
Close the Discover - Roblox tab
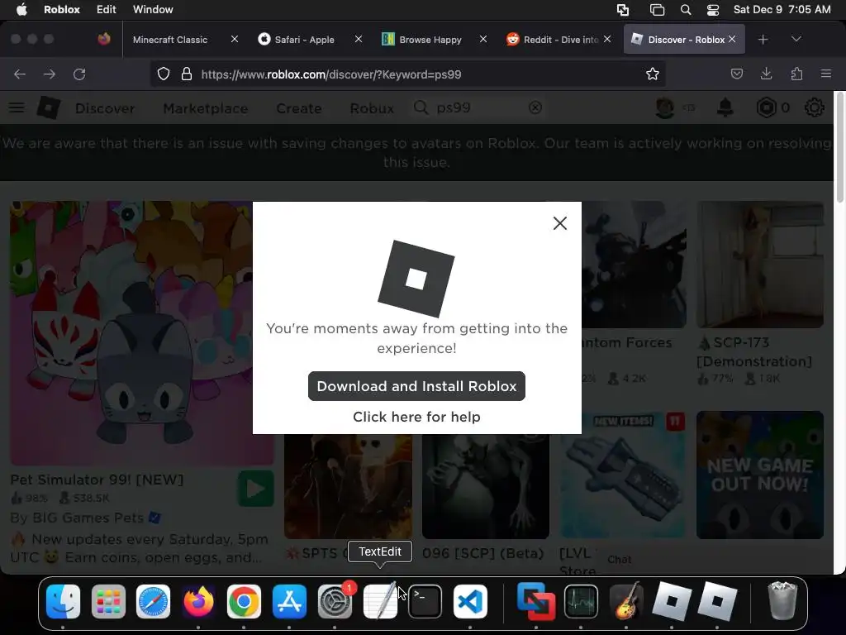pyautogui.click(x=732, y=39)
